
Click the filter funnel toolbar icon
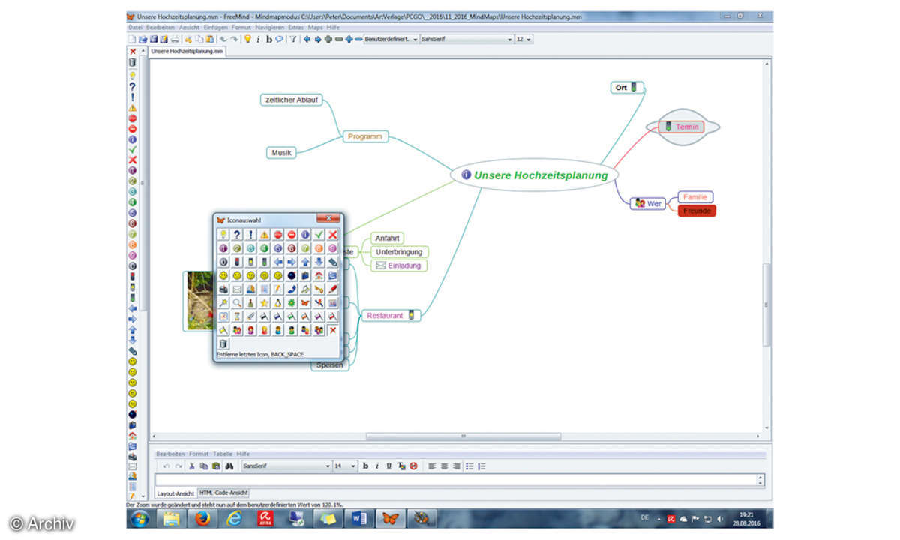click(x=293, y=39)
